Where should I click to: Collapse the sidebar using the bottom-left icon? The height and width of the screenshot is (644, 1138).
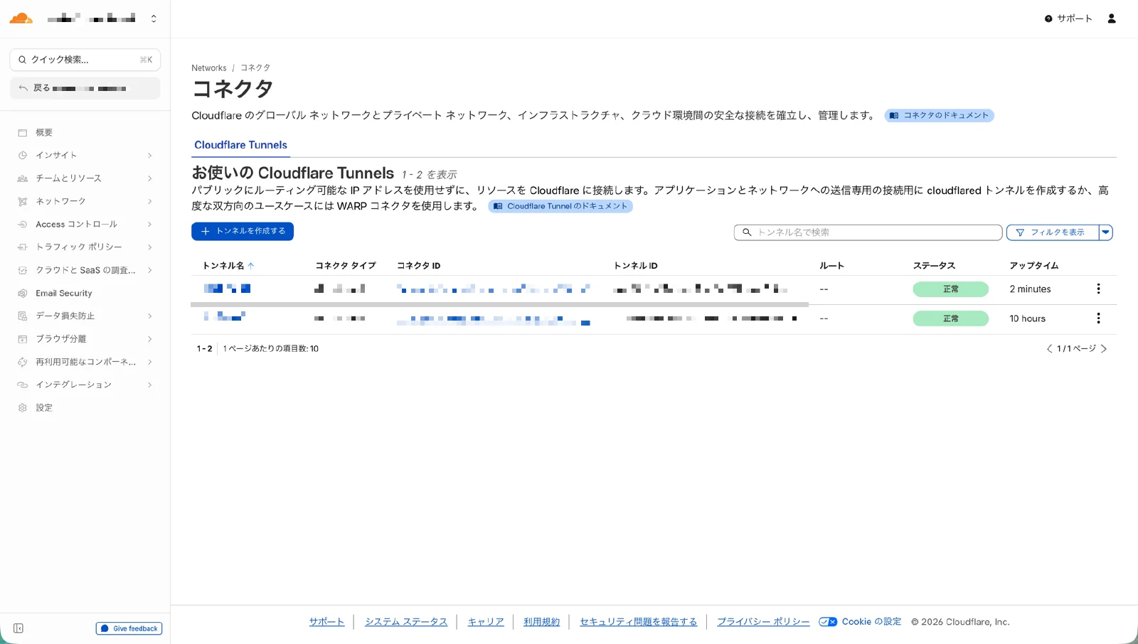click(18, 628)
